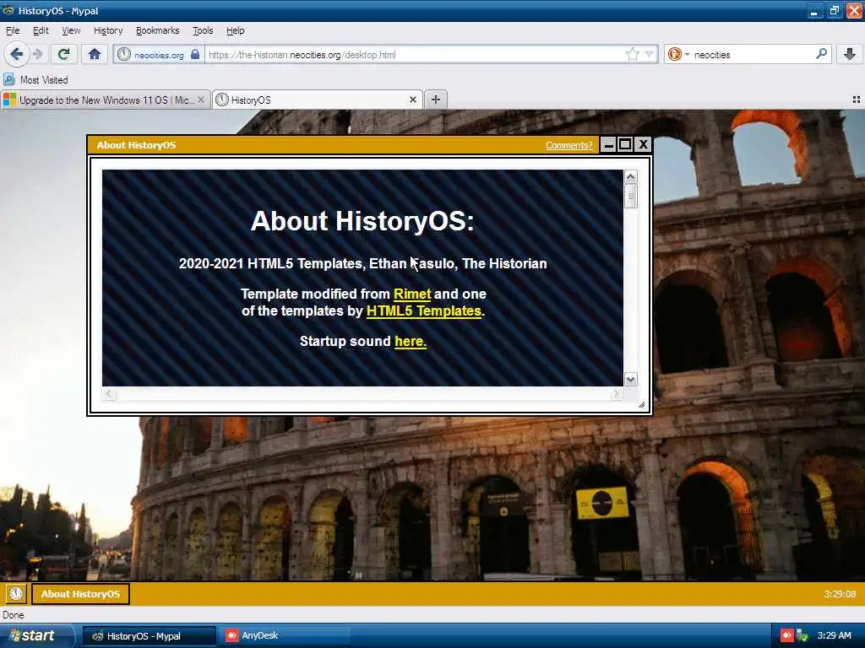The height and width of the screenshot is (648, 865).
Task: Open the View menu
Action: click(x=71, y=31)
